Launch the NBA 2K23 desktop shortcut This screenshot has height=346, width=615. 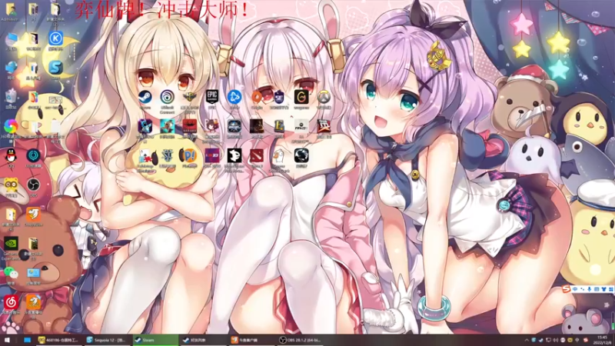coord(212,158)
